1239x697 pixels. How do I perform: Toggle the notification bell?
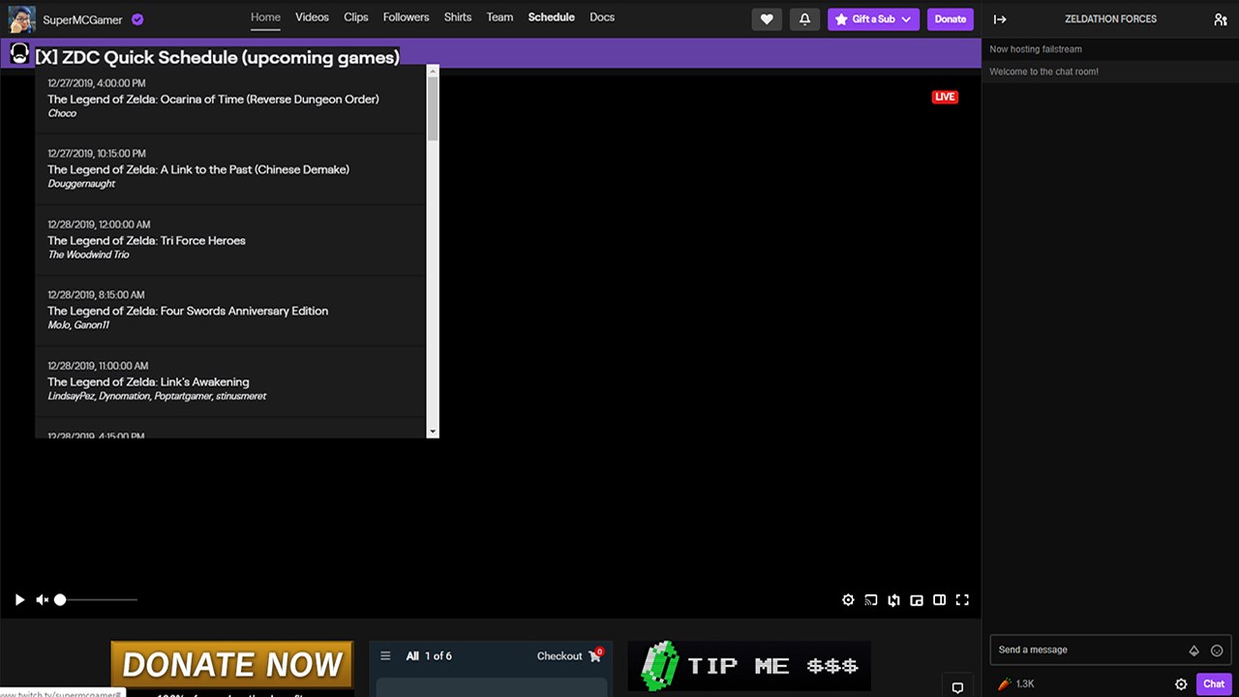coord(804,19)
